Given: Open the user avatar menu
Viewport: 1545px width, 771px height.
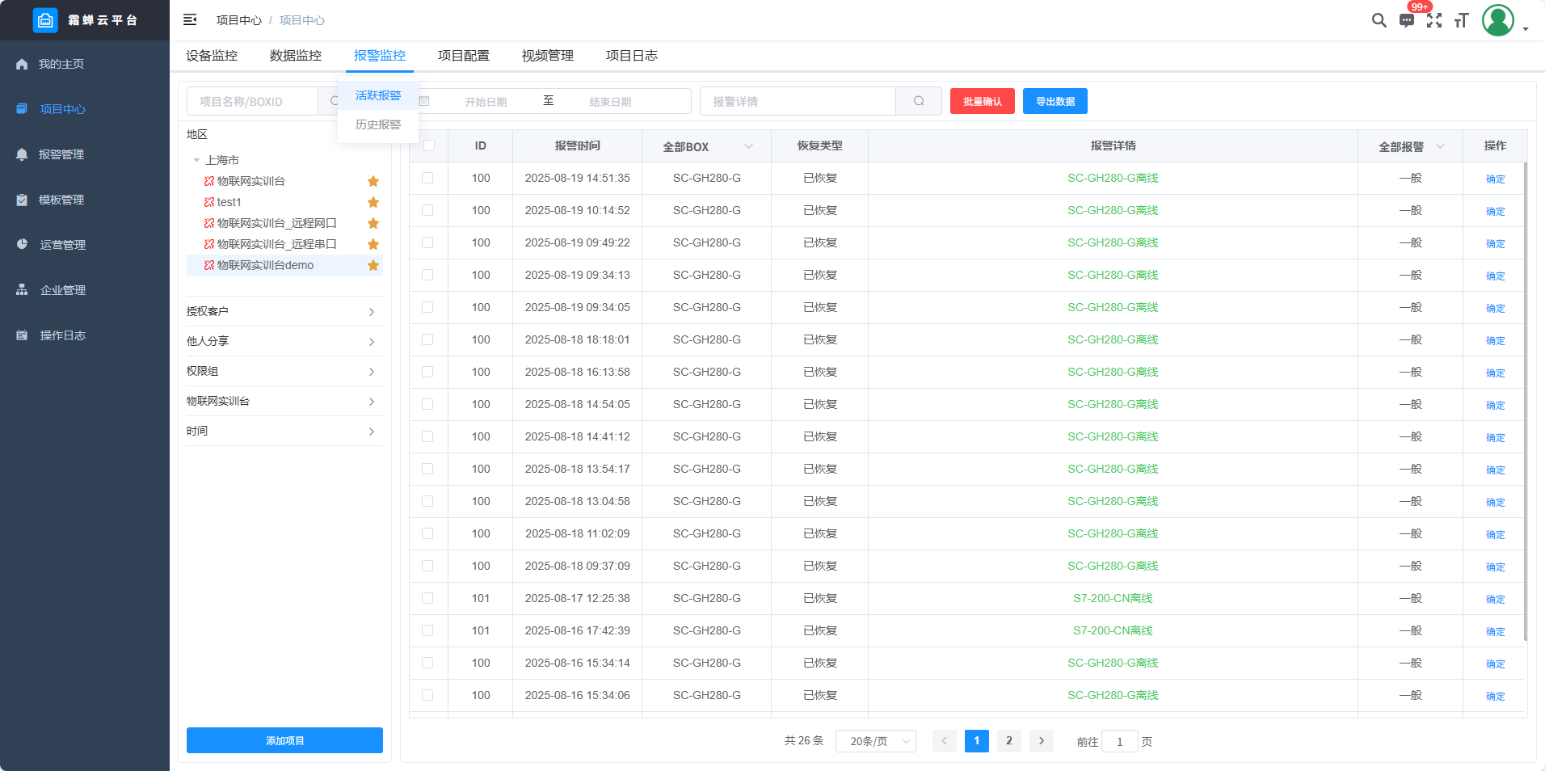Looking at the screenshot, I should tap(1498, 20).
